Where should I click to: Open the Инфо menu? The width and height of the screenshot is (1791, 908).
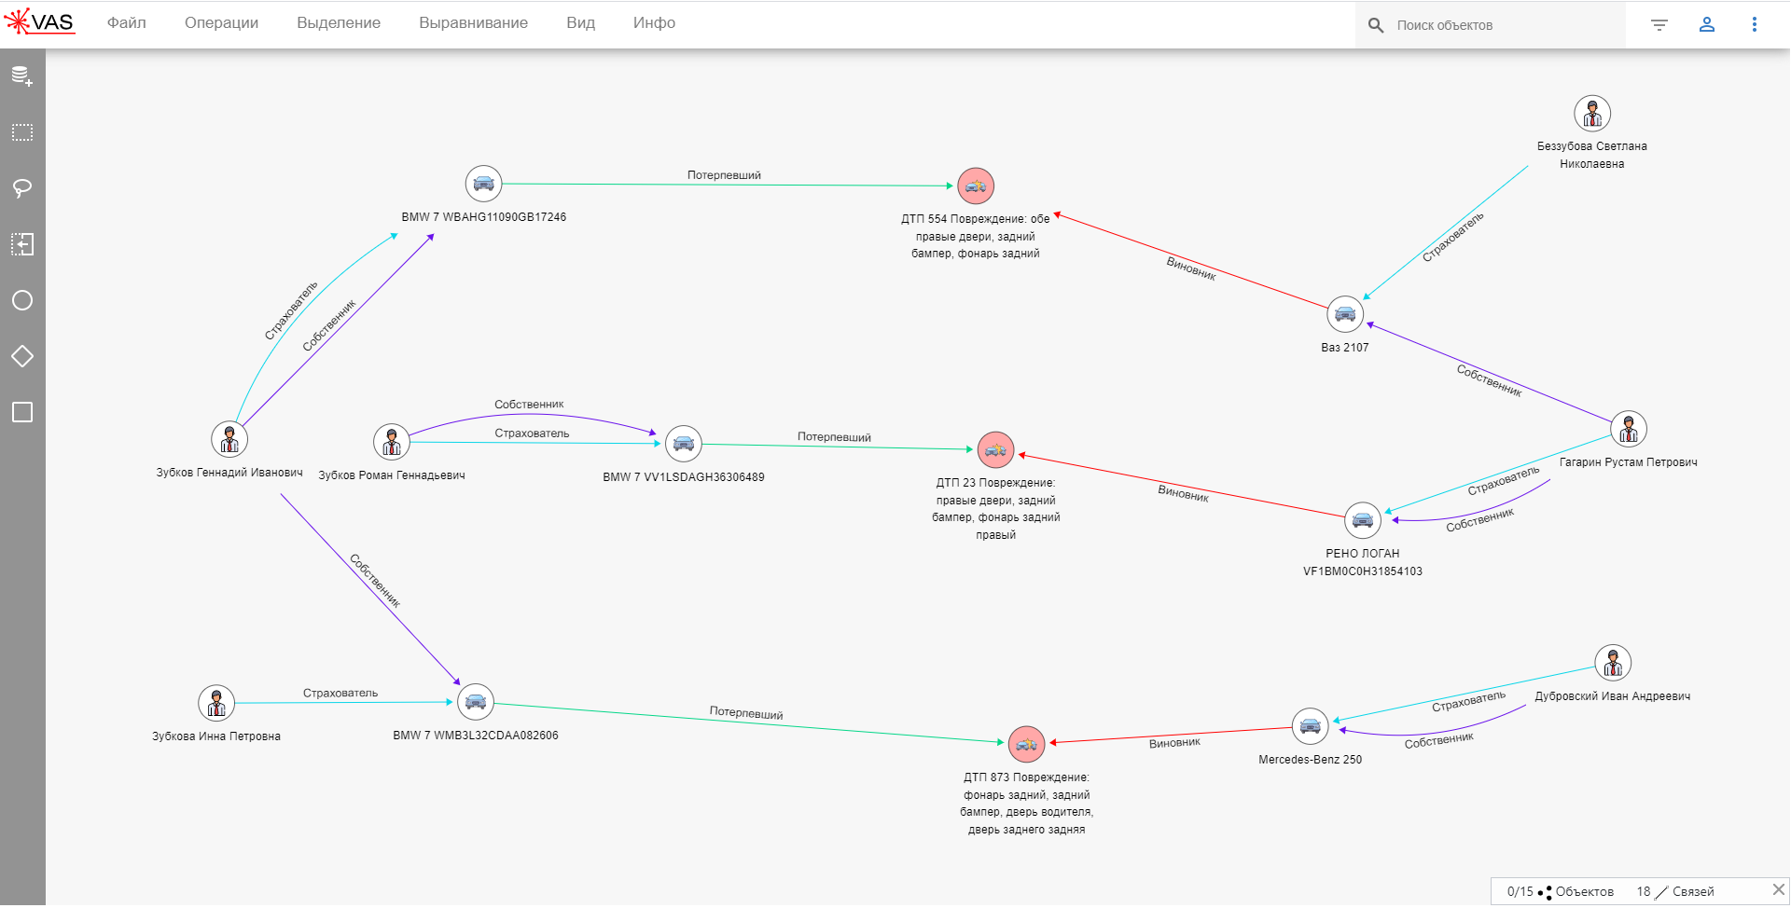[654, 23]
